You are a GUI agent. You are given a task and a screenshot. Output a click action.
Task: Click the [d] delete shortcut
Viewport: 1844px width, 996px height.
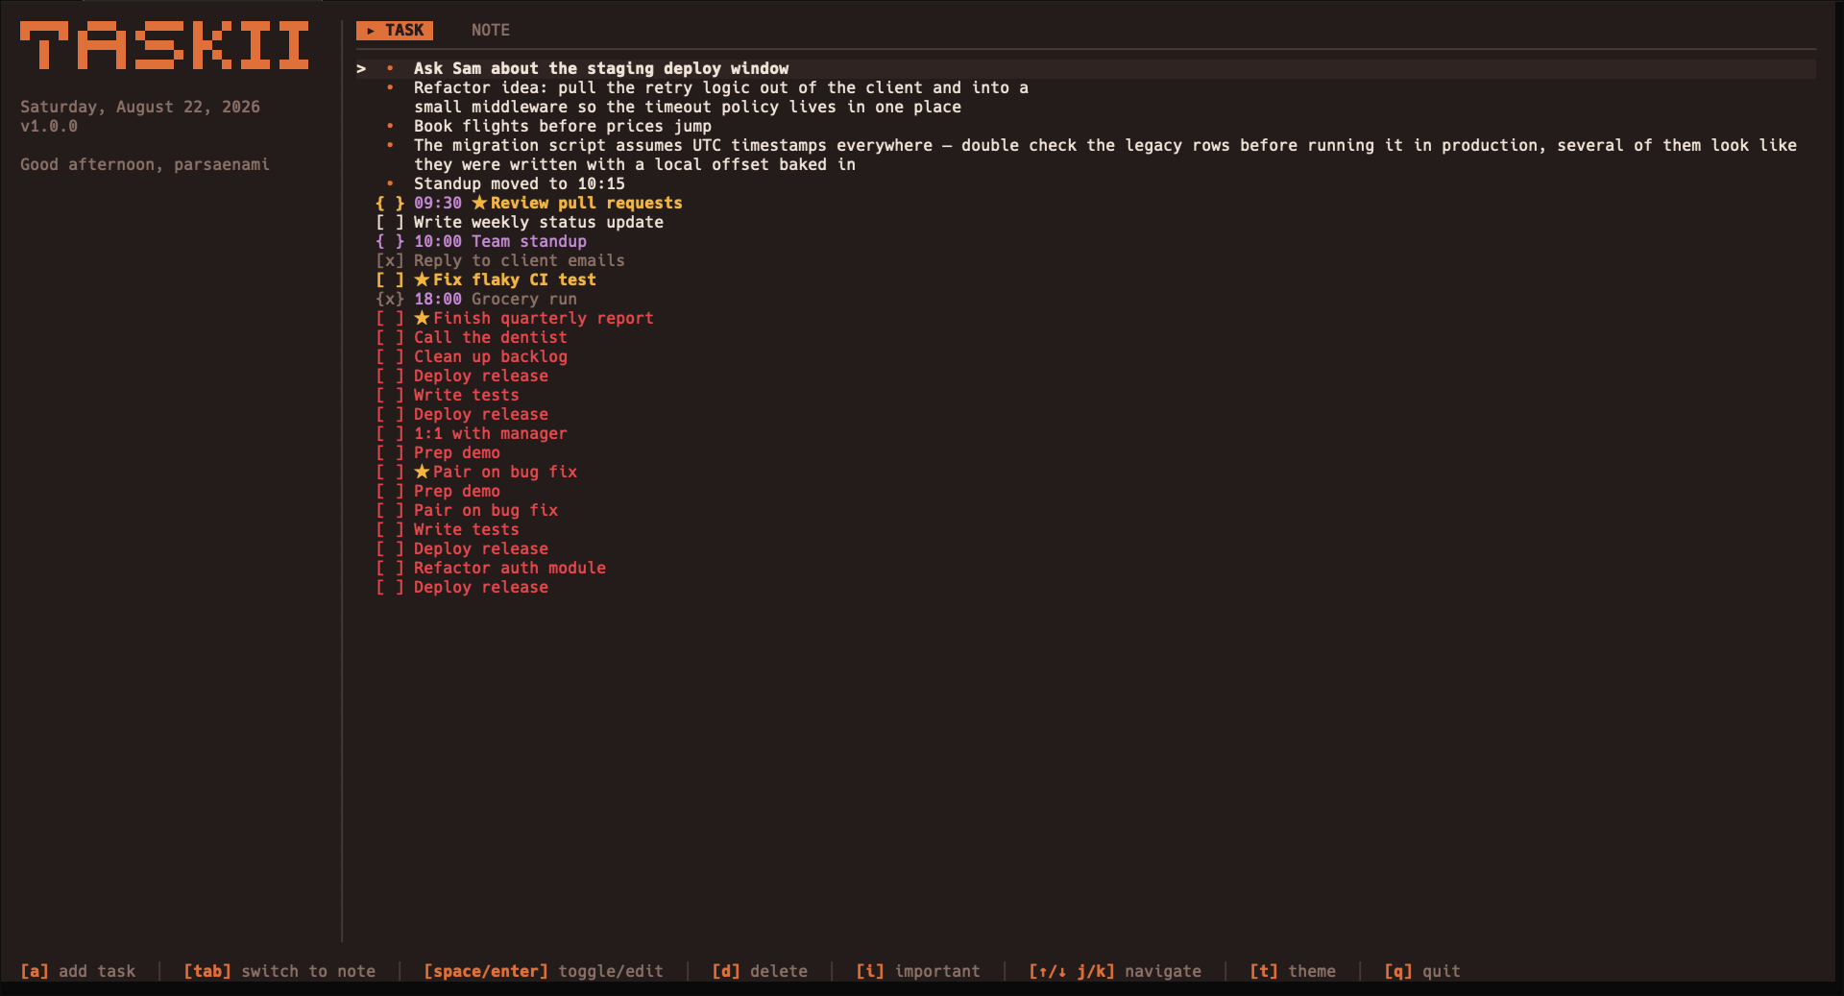click(760, 971)
